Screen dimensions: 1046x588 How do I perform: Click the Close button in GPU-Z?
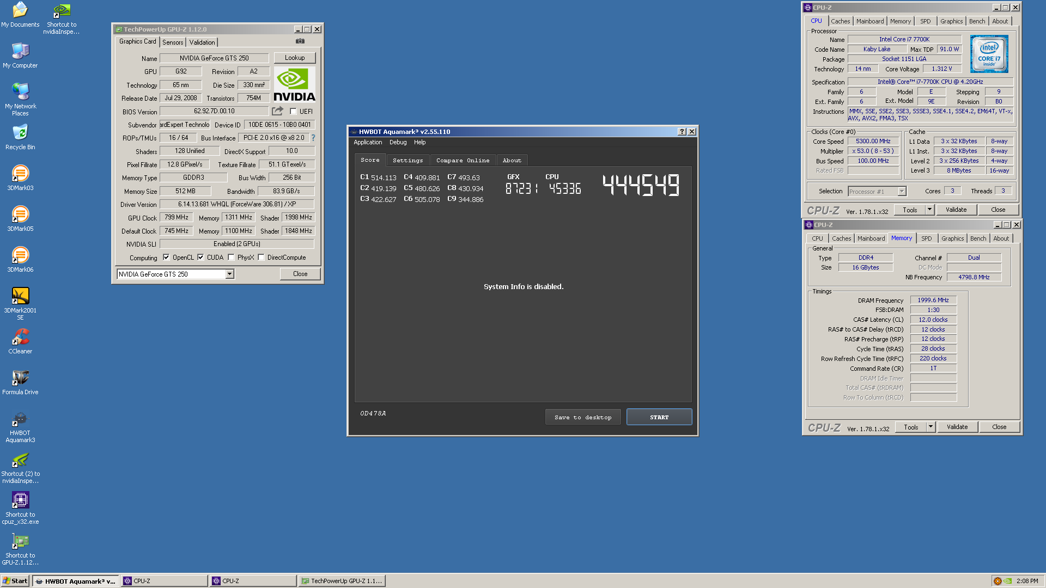[x=300, y=274]
